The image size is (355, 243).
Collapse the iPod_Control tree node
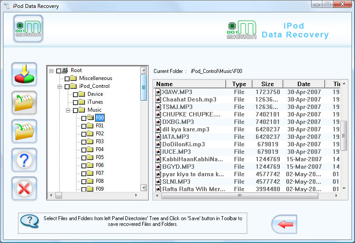(x=59, y=87)
